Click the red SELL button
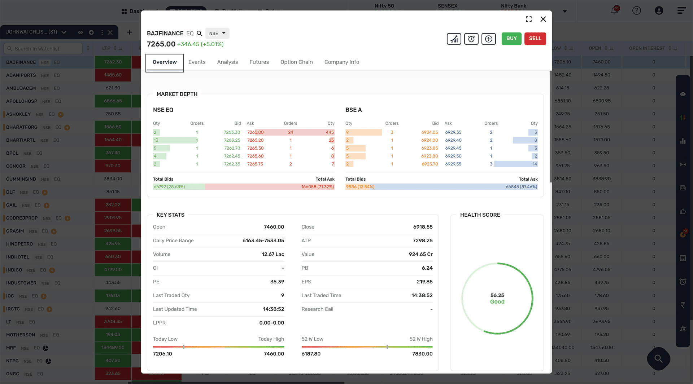693x384 pixels. pos(535,39)
